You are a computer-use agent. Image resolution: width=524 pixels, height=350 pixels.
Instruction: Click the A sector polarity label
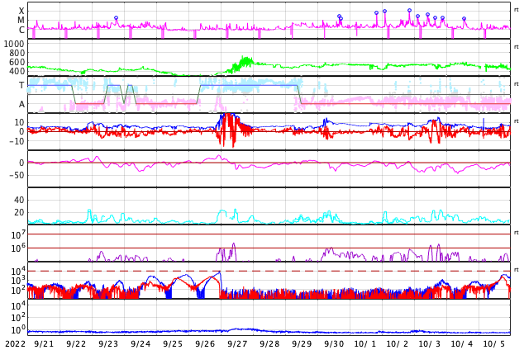pyautogui.click(x=21, y=105)
